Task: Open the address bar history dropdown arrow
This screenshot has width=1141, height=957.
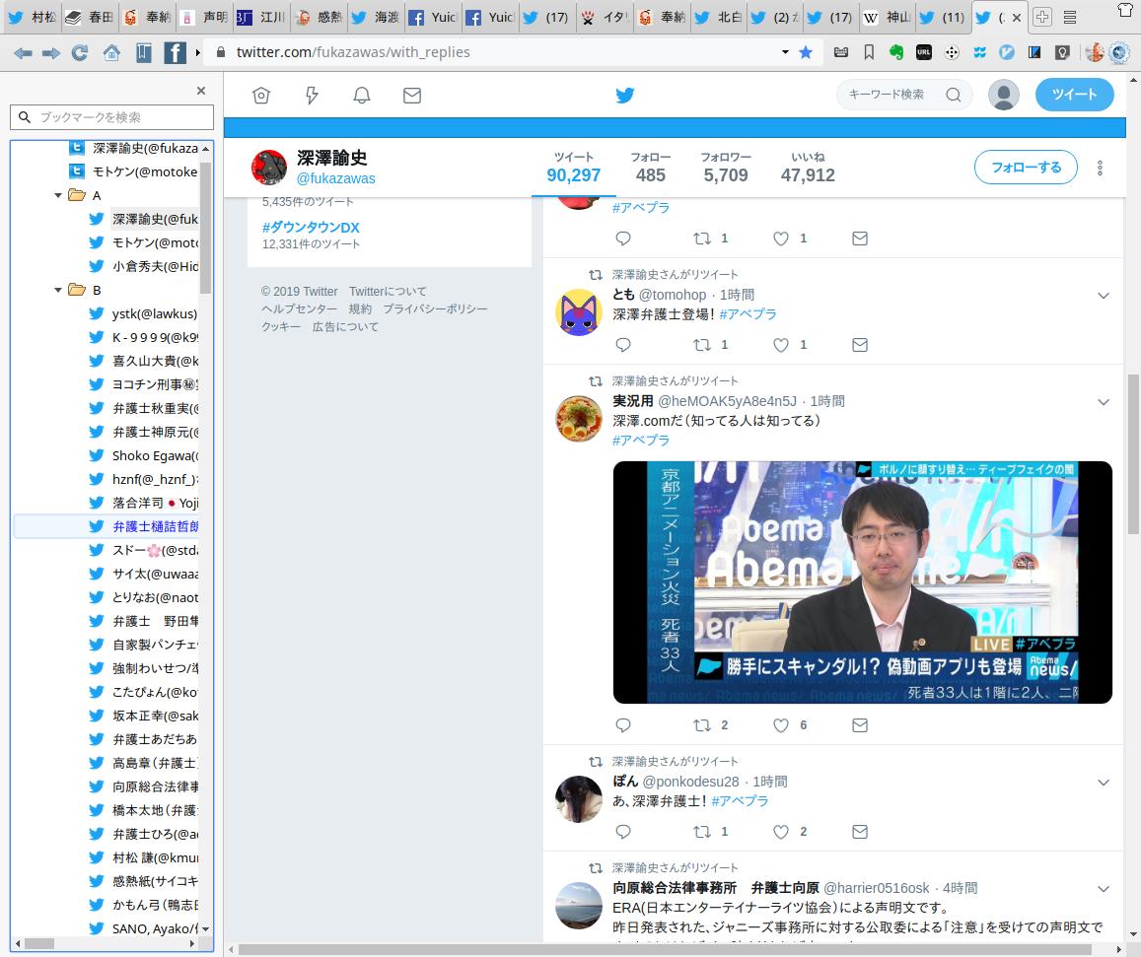Action: [x=785, y=52]
